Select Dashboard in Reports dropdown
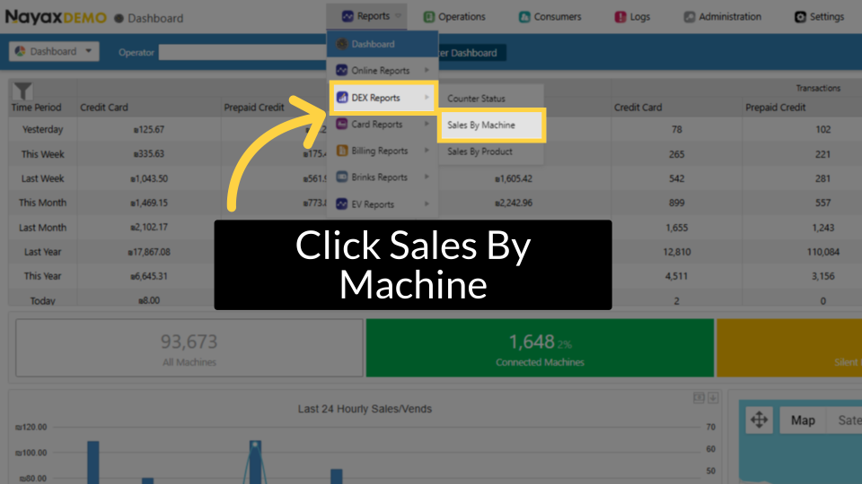This screenshot has width=862, height=484. pyautogui.click(x=383, y=44)
